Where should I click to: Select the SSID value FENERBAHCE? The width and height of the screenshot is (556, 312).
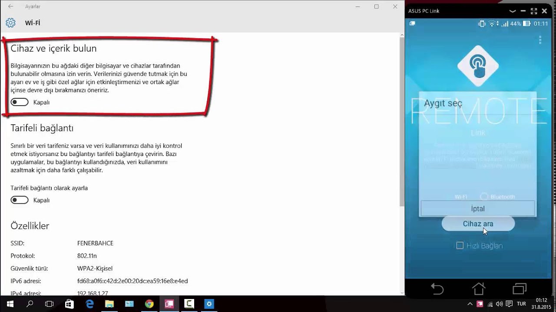(x=95, y=244)
